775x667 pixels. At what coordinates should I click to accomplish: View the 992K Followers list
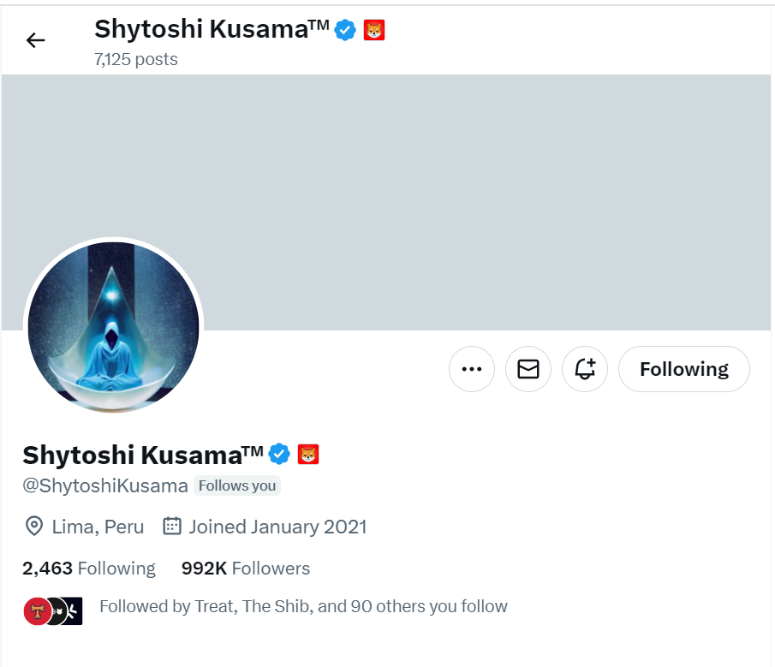coord(245,568)
